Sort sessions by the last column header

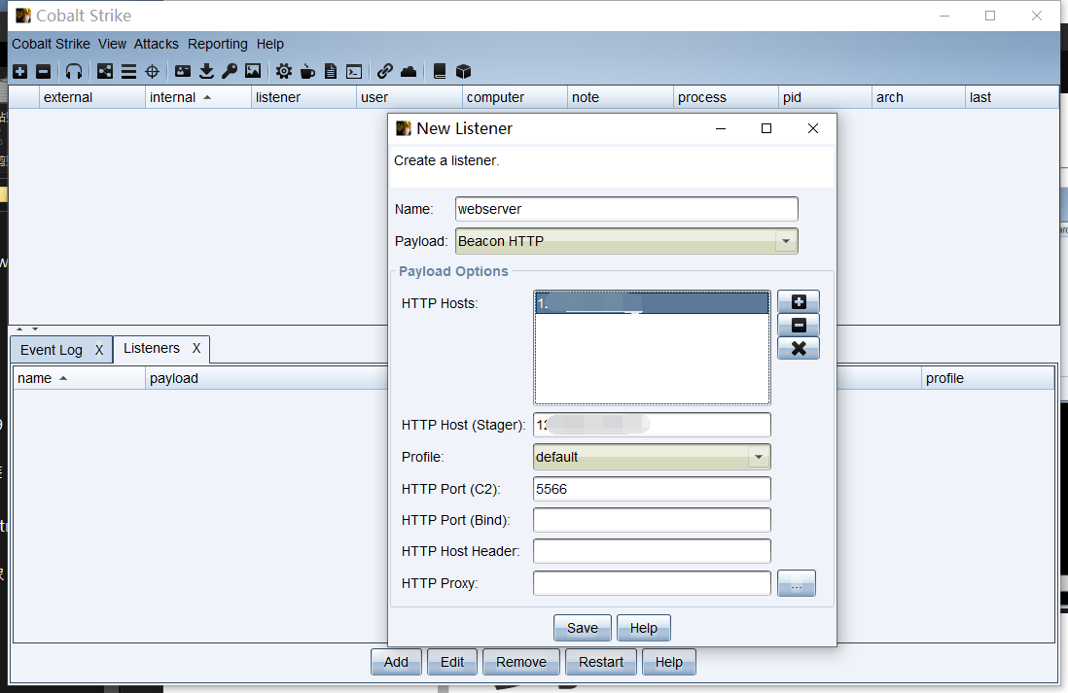click(1012, 97)
